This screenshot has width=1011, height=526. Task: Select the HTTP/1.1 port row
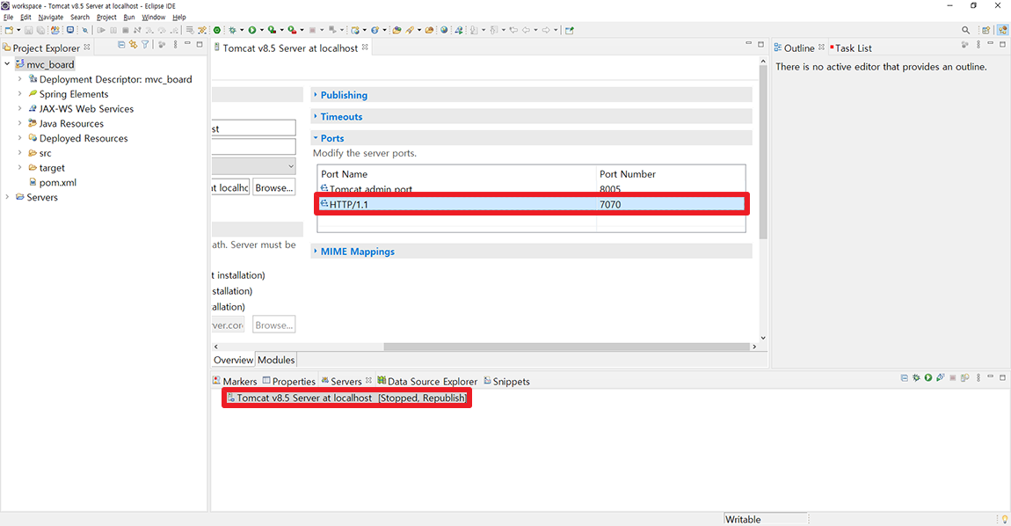tap(532, 205)
